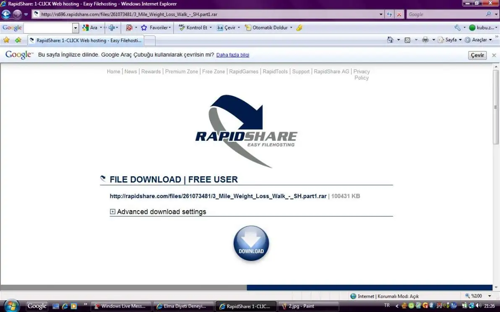Click the Daha fazla bilgi link

coord(233,55)
